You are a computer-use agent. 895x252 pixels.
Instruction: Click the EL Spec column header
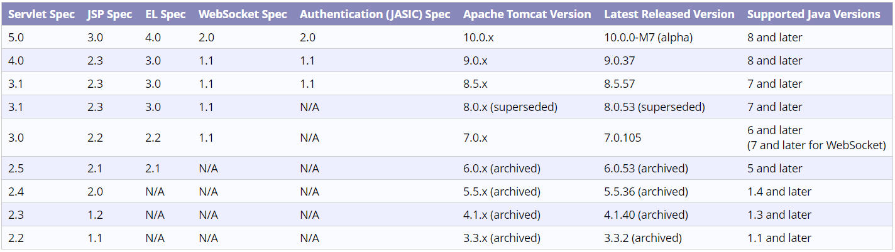pyautogui.click(x=165, y=14)
